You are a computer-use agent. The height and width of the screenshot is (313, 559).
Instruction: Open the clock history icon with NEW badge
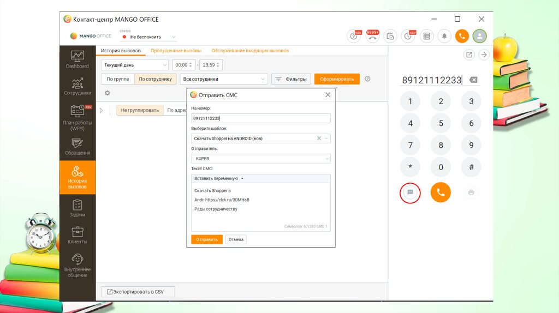(x=408, y=36)
